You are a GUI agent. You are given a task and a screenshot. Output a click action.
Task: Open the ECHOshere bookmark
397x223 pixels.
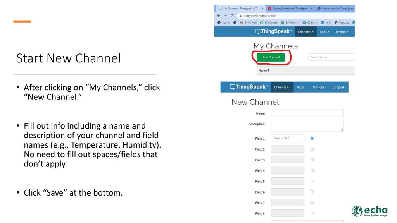pos(271,22)
